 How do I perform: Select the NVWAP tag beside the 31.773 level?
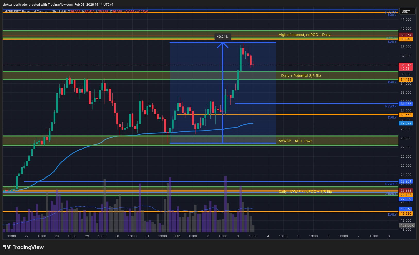pos(391,106)
